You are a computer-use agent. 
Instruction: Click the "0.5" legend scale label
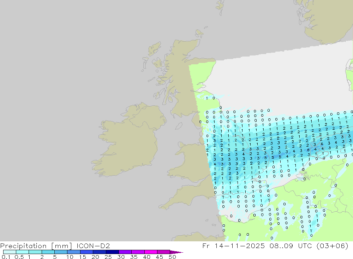(19, 257)
